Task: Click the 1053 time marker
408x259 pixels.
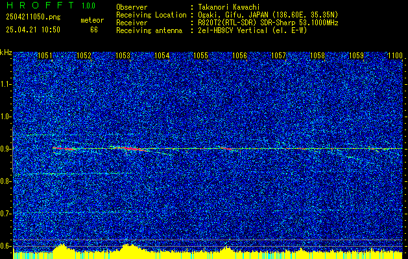Action: pyautogui.click(x=123, y=56)
